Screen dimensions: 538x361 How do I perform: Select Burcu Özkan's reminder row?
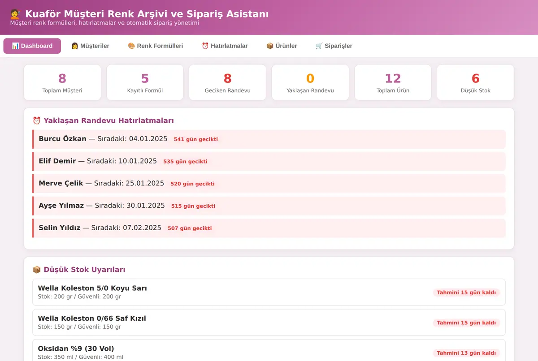(x=269, y=139)
